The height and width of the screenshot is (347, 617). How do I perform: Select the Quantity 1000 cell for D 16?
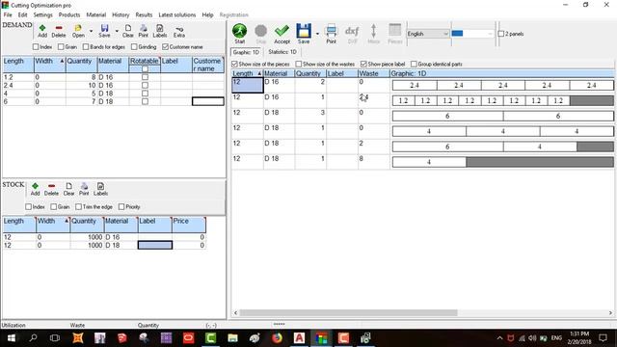click(87, 237)
